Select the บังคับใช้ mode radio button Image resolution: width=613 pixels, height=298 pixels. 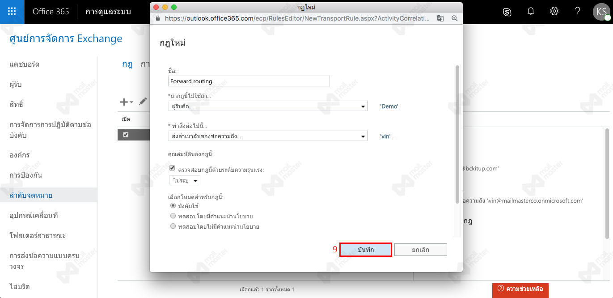pyautogui.click(x=173, y=206)
